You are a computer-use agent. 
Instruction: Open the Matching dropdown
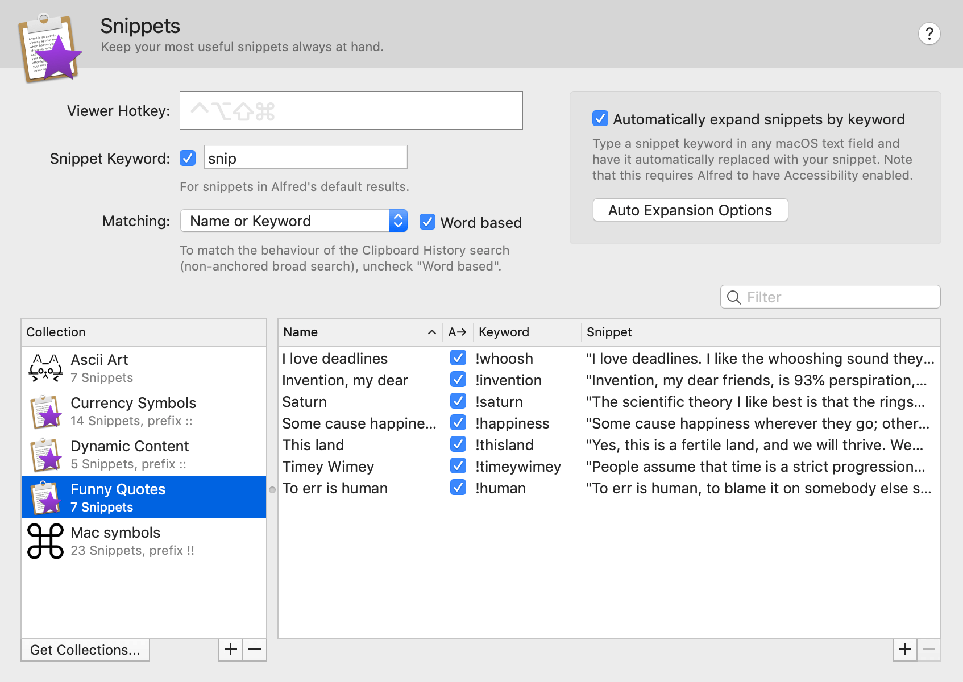(293, 221)
